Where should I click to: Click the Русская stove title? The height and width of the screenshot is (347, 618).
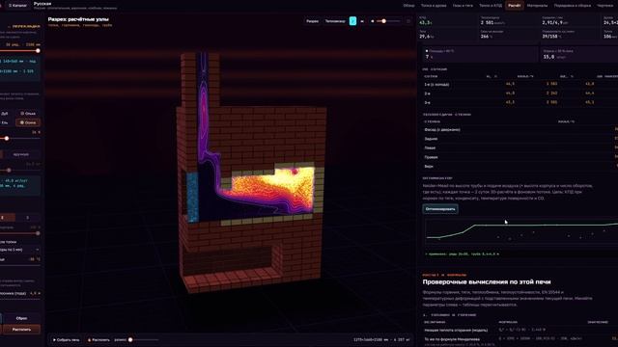(42, 4)
